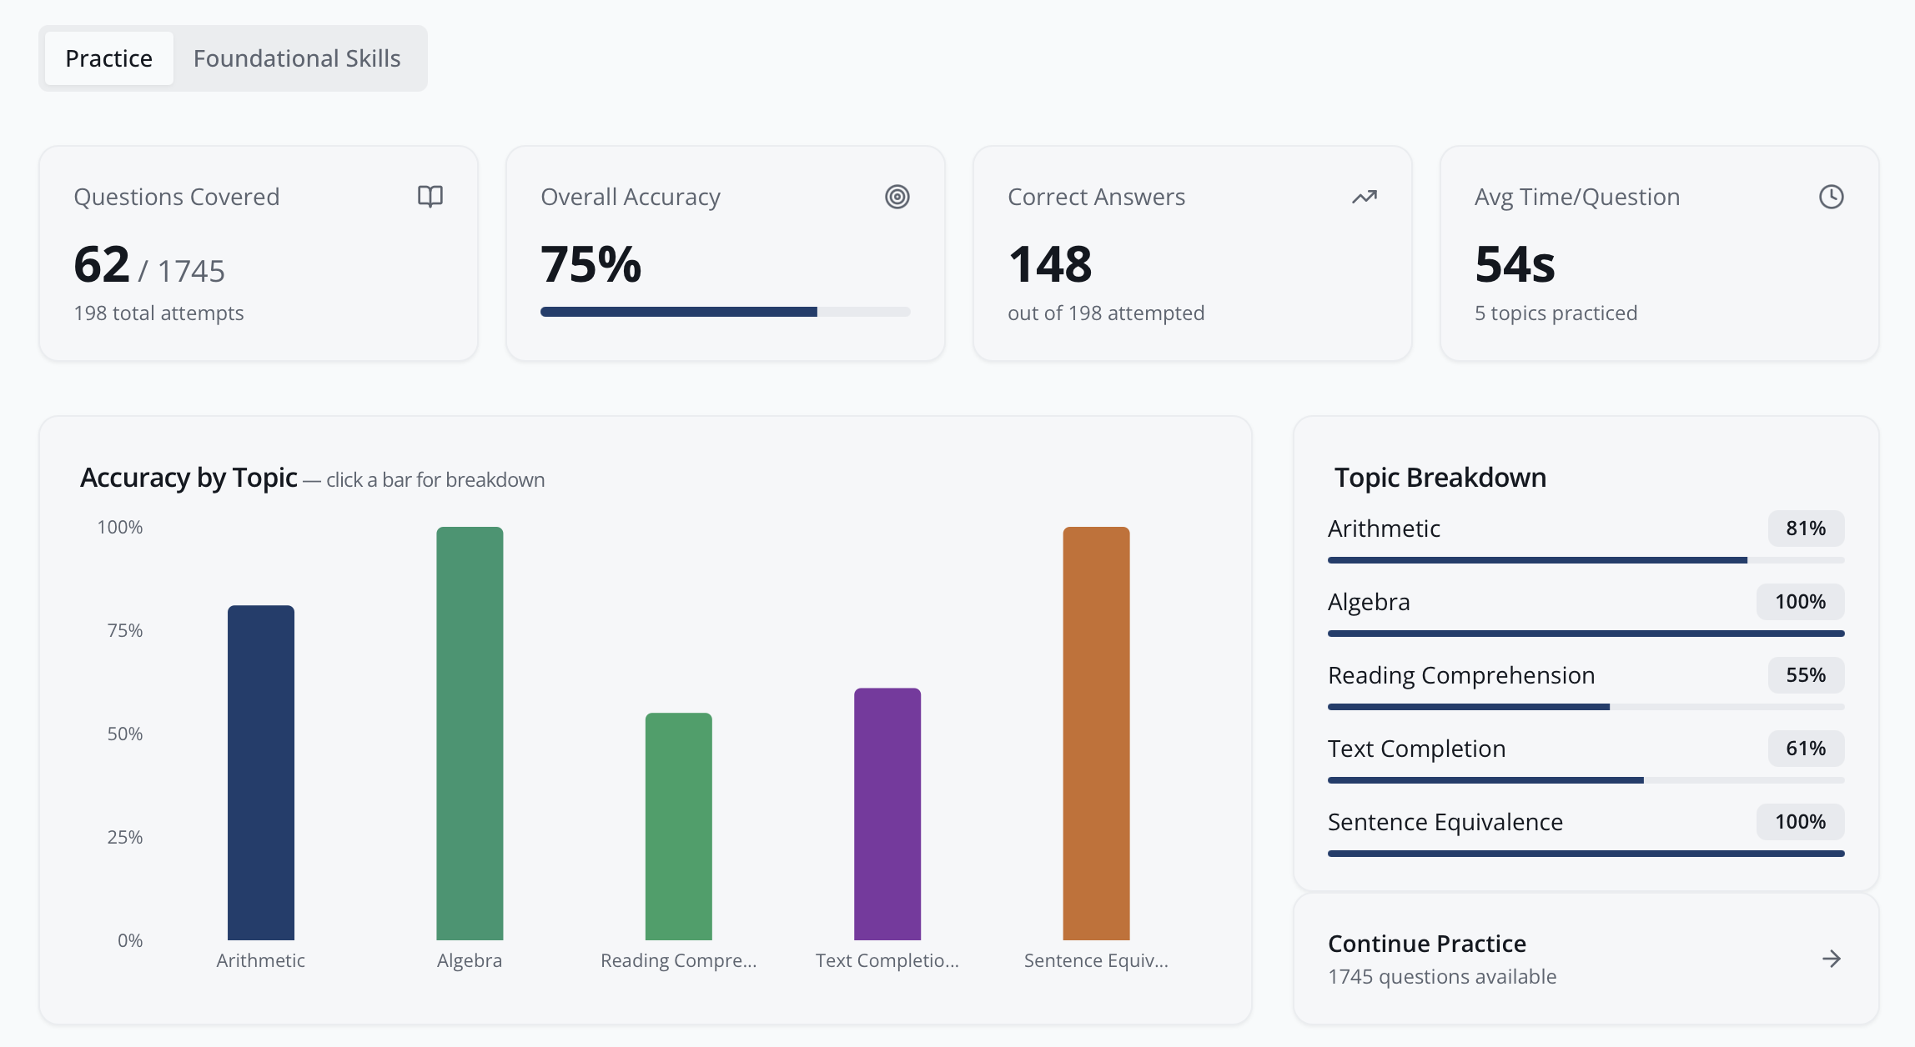
Task: Click Algebra progress bar in Topic Breakdown
Action: coord(1586,634)
